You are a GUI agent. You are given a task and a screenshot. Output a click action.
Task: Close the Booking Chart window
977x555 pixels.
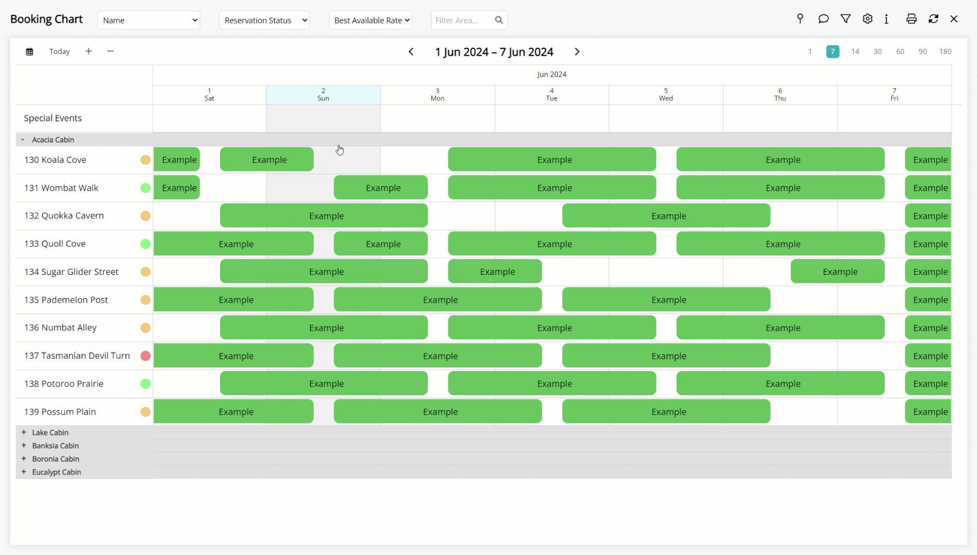coord(954,19)
